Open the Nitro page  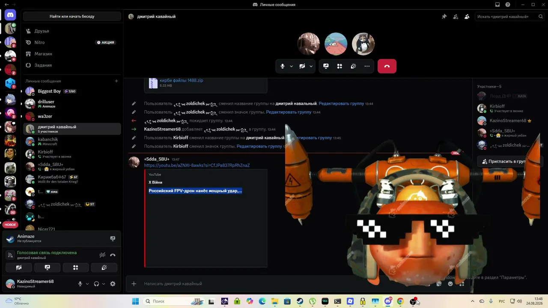coord(72,42)
